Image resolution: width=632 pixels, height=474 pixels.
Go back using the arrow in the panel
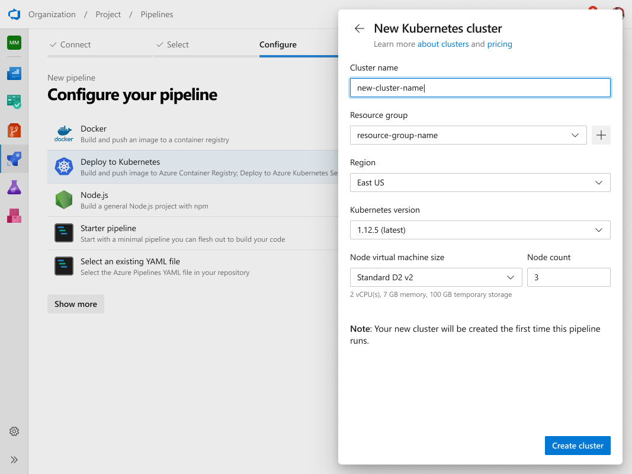(x=359, y=28)
